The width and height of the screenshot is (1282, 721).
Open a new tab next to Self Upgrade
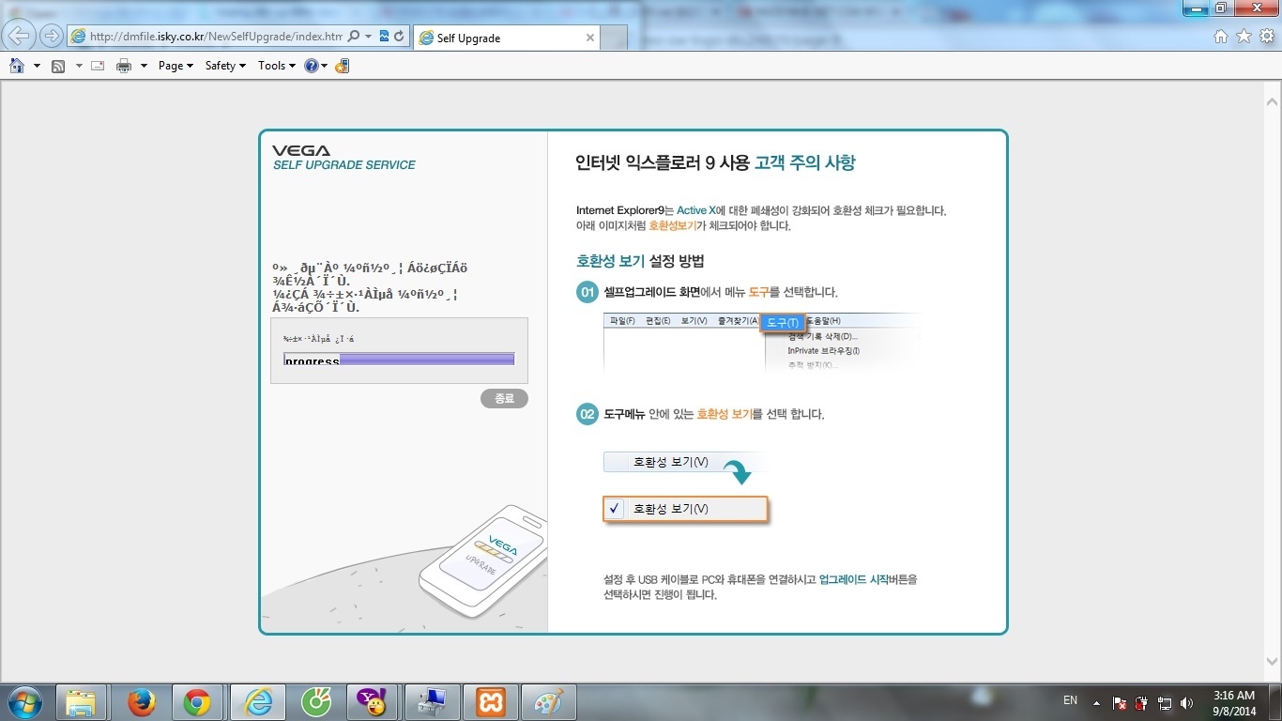coord(615,38)
